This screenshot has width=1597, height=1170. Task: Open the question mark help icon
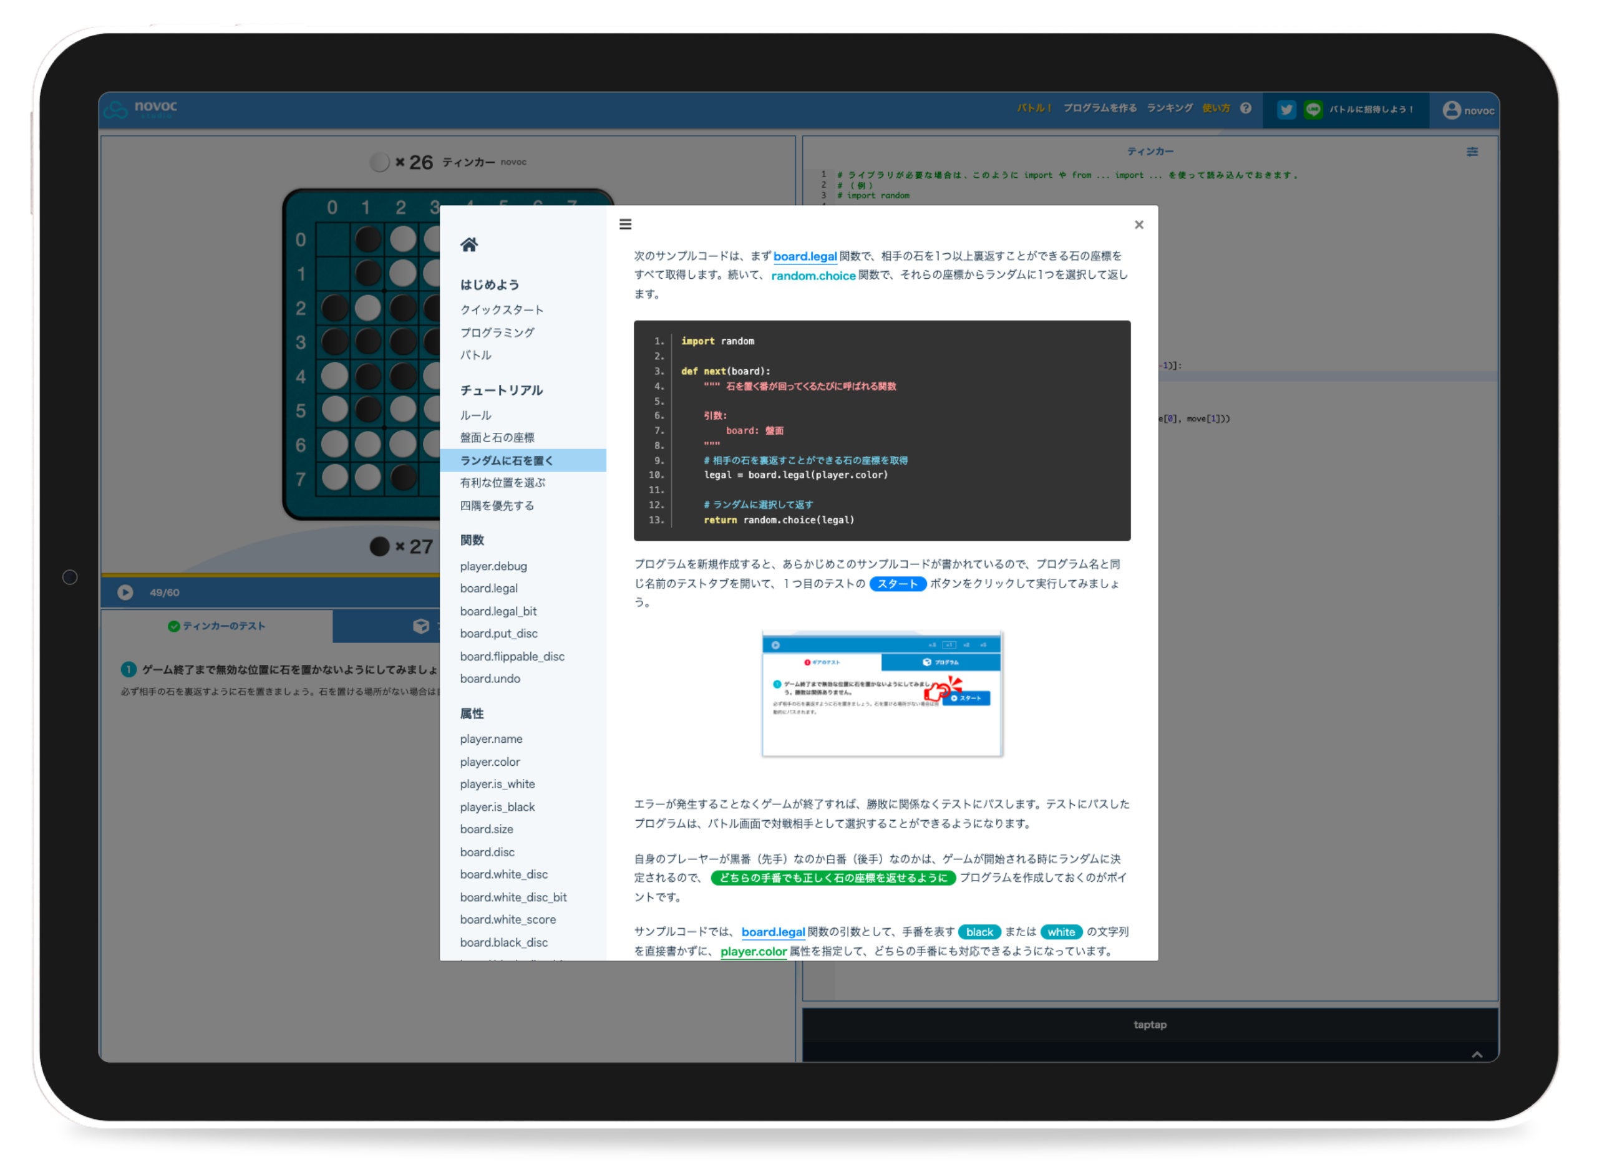[x=1246, y=109]
